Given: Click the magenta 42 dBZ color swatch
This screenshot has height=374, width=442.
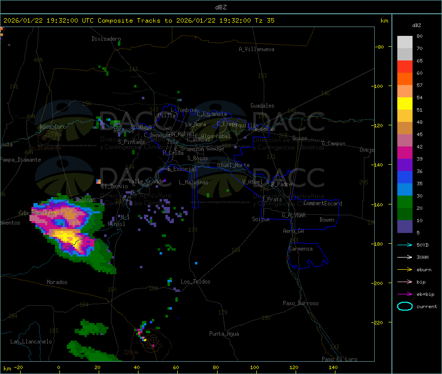Looking at the screenshot, I should tap(405, 152).
